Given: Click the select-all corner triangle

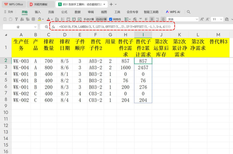Looking at the screenshot, I should 6,35.
